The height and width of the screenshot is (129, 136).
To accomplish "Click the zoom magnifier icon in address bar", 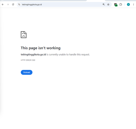I will [x=104, y=4].
